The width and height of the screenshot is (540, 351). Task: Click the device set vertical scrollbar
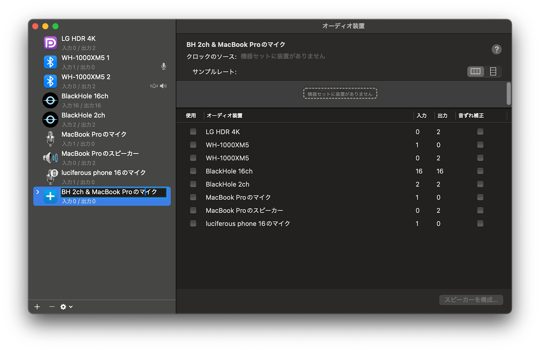point(508,94)
